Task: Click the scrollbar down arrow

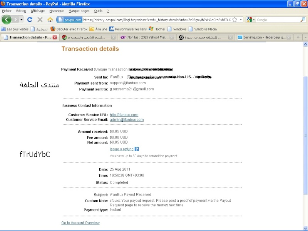Action: [305, 228]
